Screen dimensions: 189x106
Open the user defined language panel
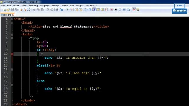[98, 9]
